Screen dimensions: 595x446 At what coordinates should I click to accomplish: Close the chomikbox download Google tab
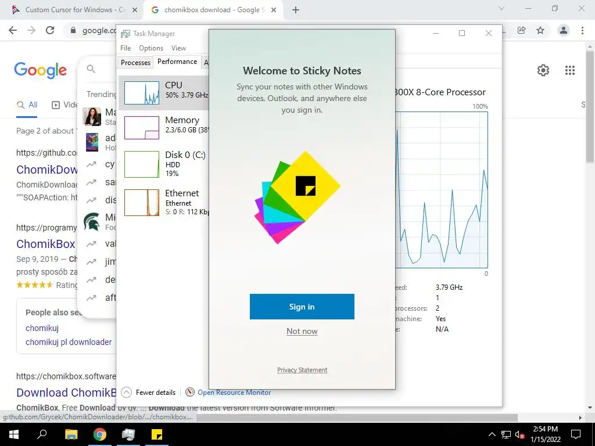point(274,10)
